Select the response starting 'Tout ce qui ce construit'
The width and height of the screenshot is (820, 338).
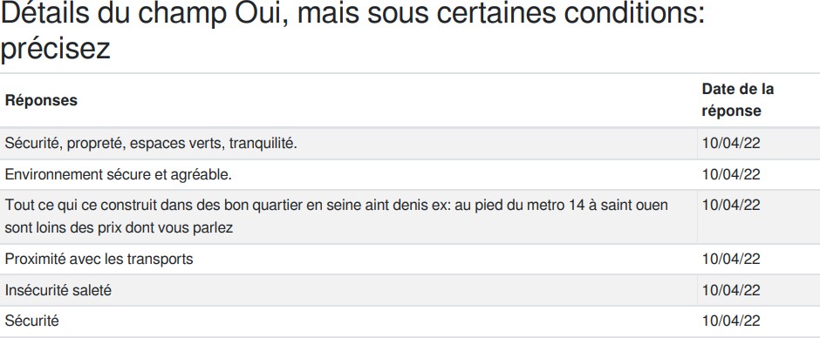(x=336, y=216)
